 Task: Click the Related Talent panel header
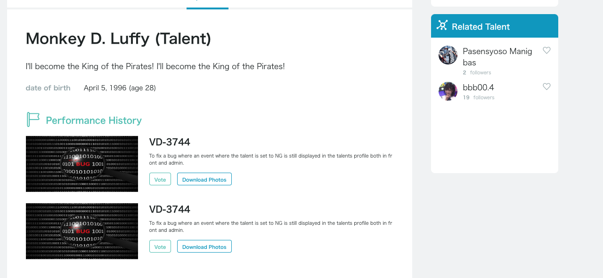pyautogui.click(x=495, y=26)
